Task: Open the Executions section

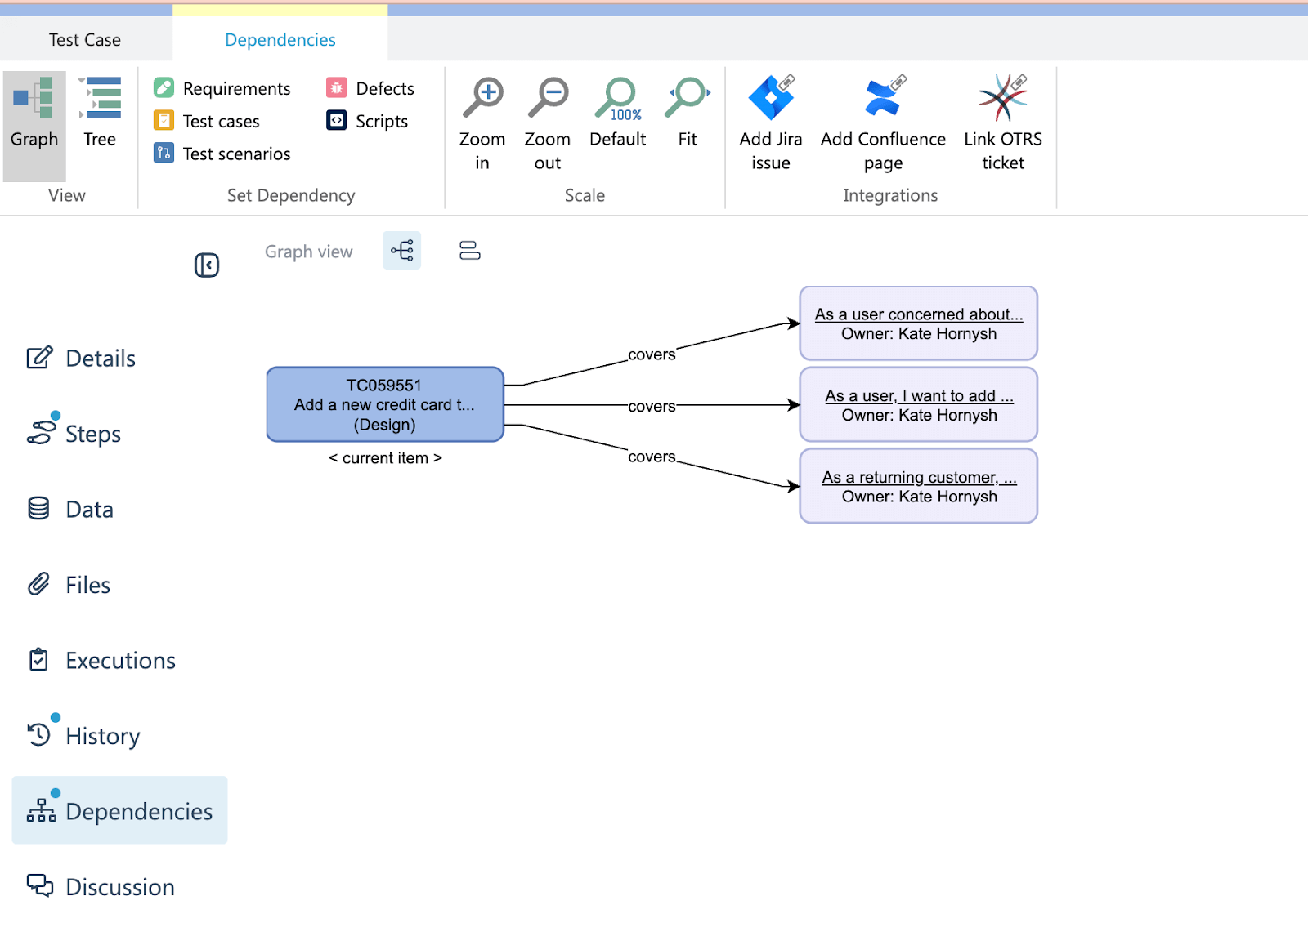Action: pyautogui.click(x=119, y=660)
